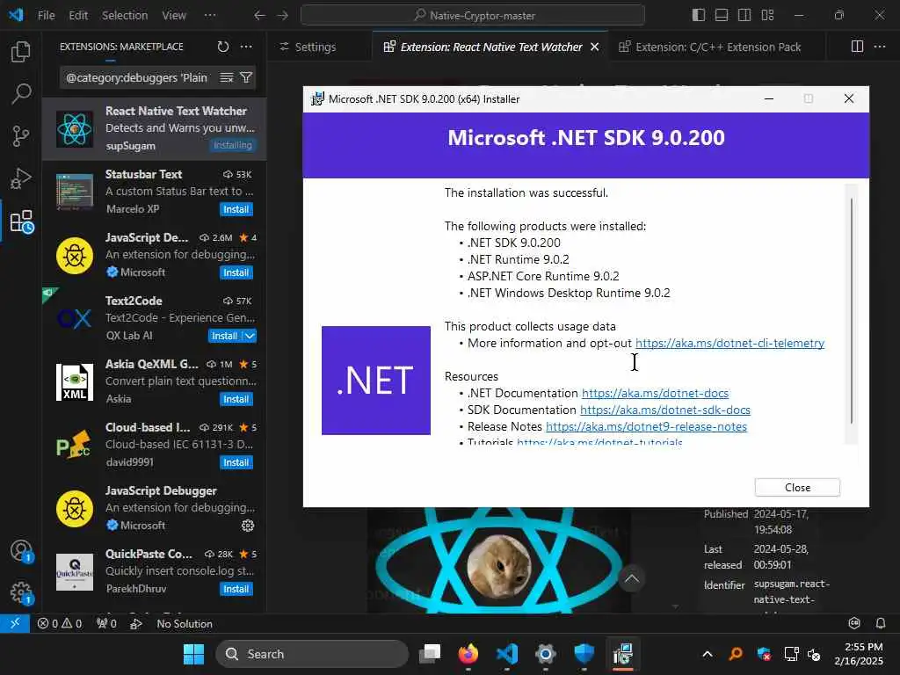Select the Extensions view icon

coord(22,221)
